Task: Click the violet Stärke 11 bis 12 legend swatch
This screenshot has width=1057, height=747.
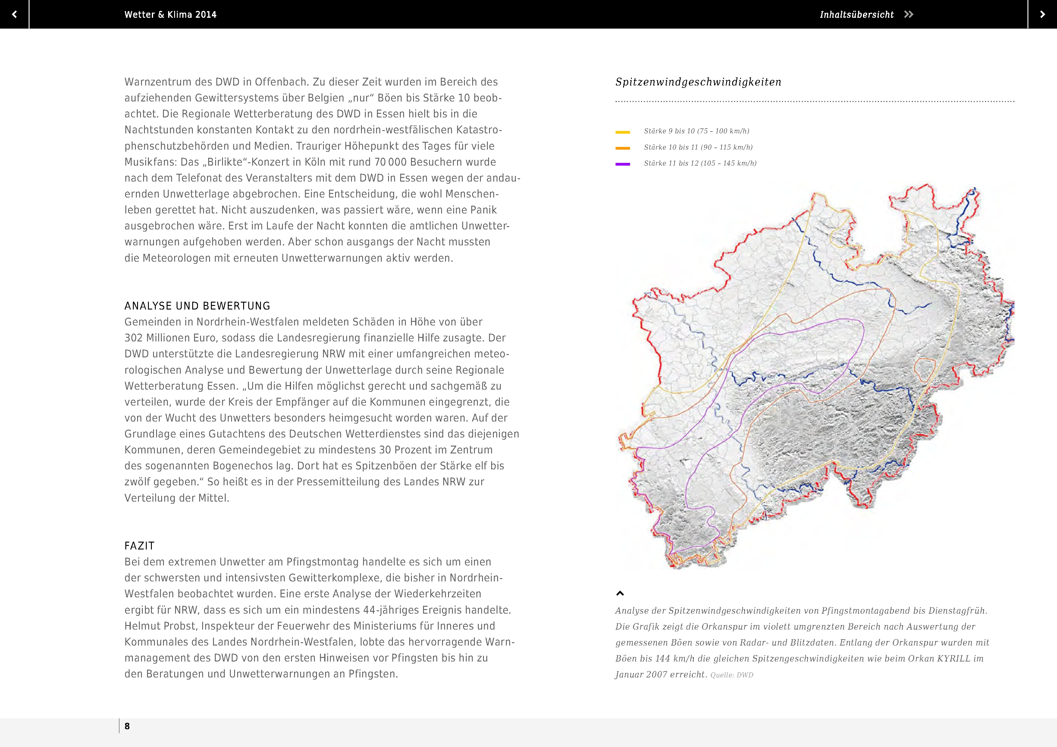Action: point(623,164)
